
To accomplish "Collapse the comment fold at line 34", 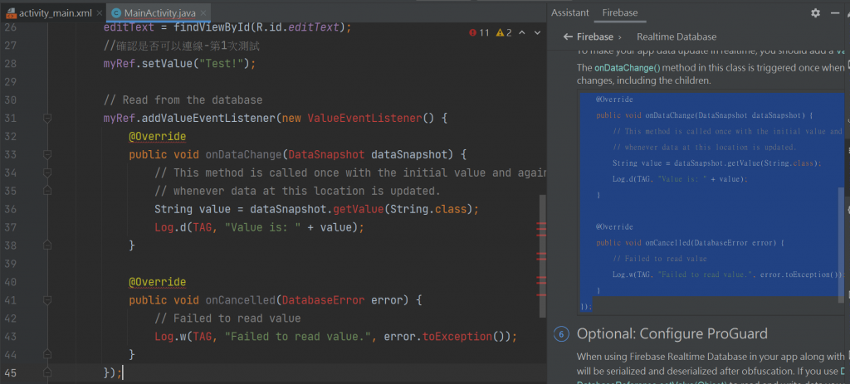I will point(47,173).
